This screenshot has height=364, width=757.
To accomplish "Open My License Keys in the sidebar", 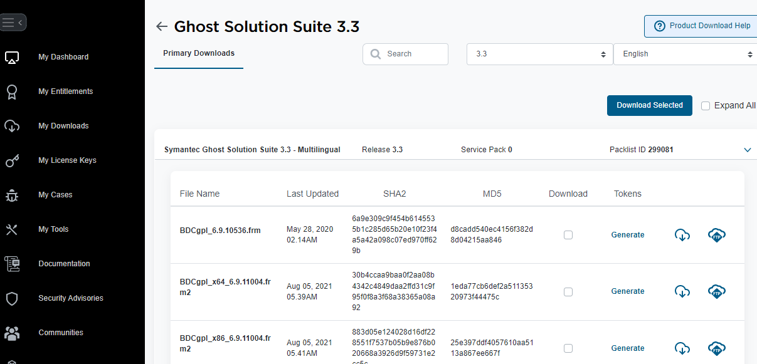I will pyautogui.click(x=67, y=160).
